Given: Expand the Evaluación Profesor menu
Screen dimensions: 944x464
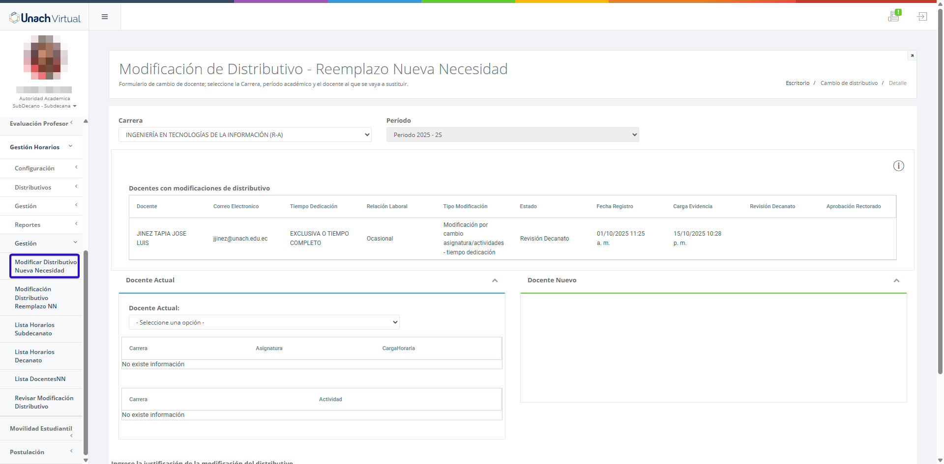Looking at the screenshot, I should (41, 124).
